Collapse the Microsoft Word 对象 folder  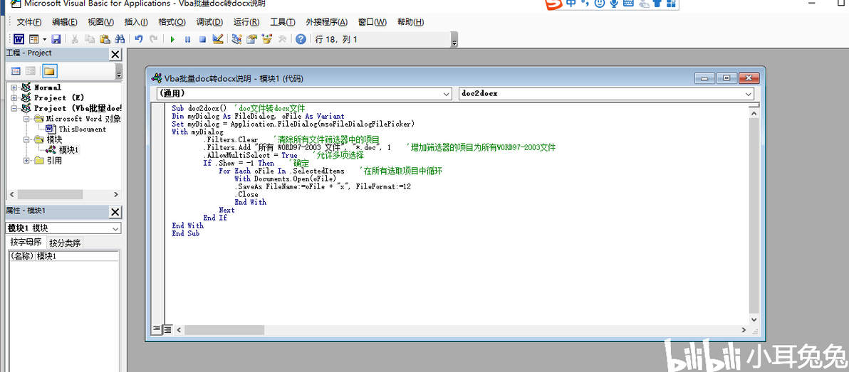[x=26, y=118]
